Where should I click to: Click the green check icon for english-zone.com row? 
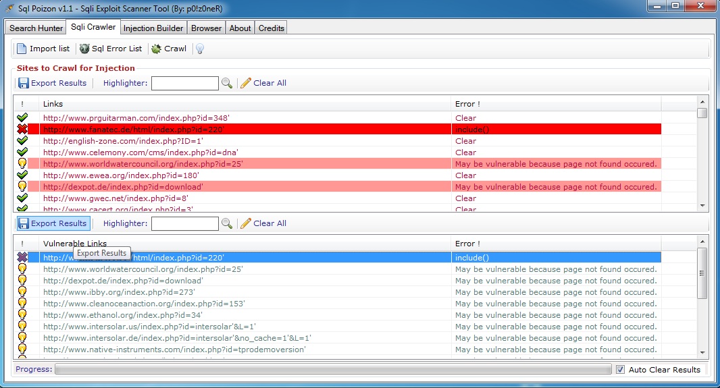(22, 140)
